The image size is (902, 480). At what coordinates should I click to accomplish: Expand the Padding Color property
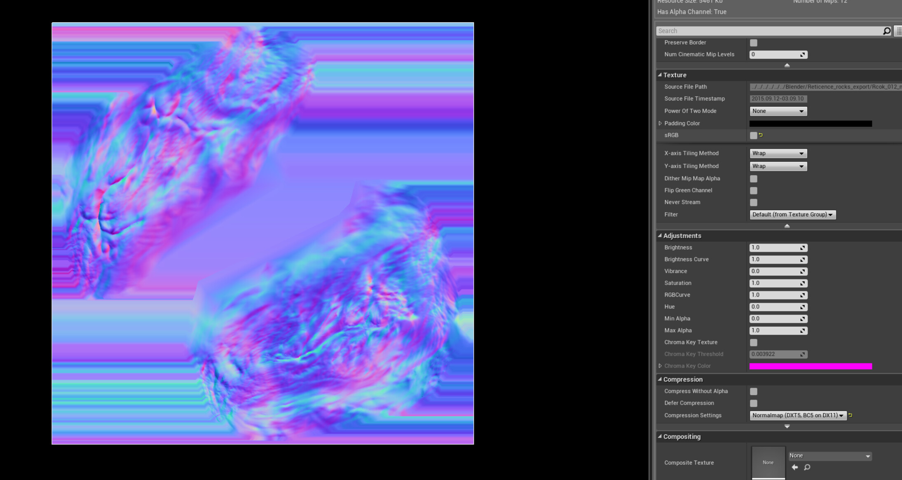click(x=660, y=123)
